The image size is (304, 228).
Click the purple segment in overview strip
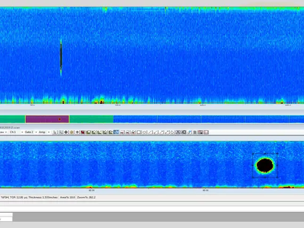(x=47, y=119)
